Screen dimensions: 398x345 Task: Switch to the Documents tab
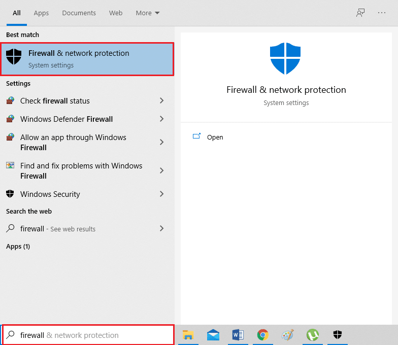coord(79,13)
